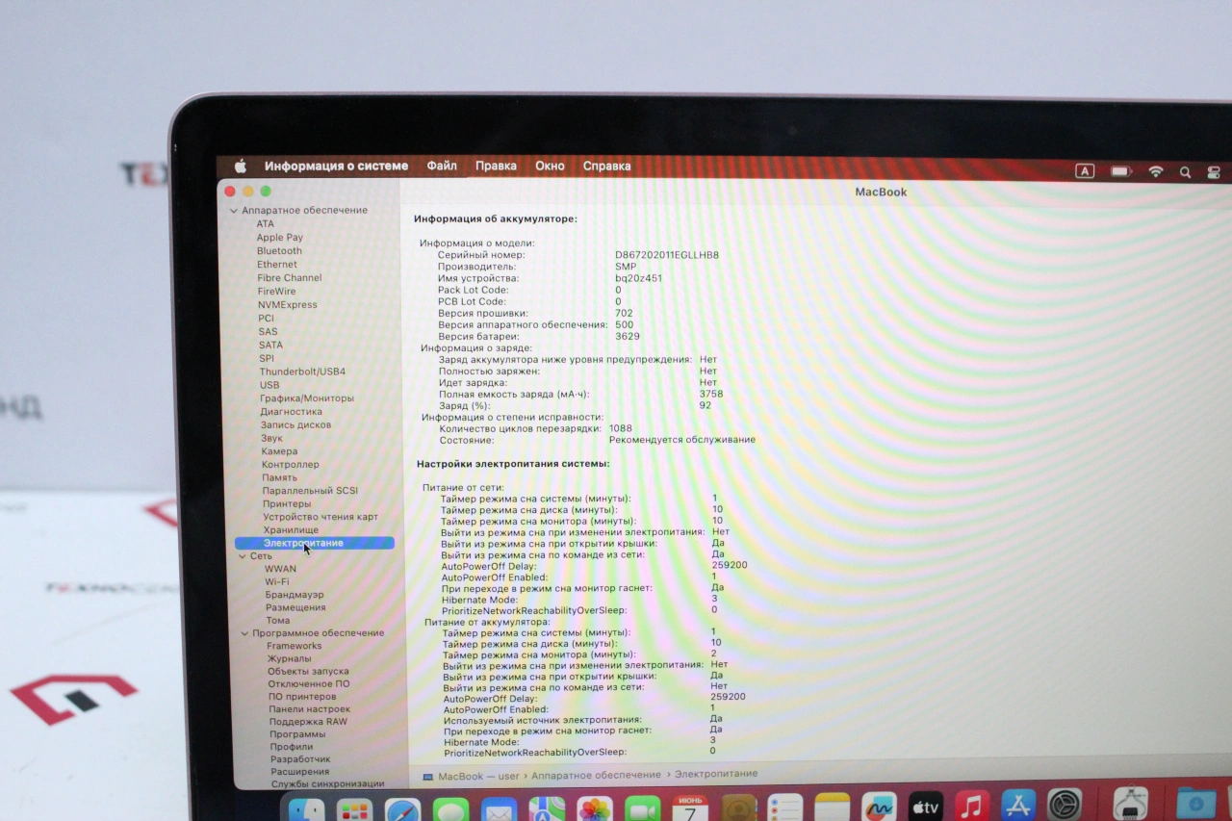Launch Launchpad from the Dock
Screen dimensions: 1232x821
pos(355,809)
